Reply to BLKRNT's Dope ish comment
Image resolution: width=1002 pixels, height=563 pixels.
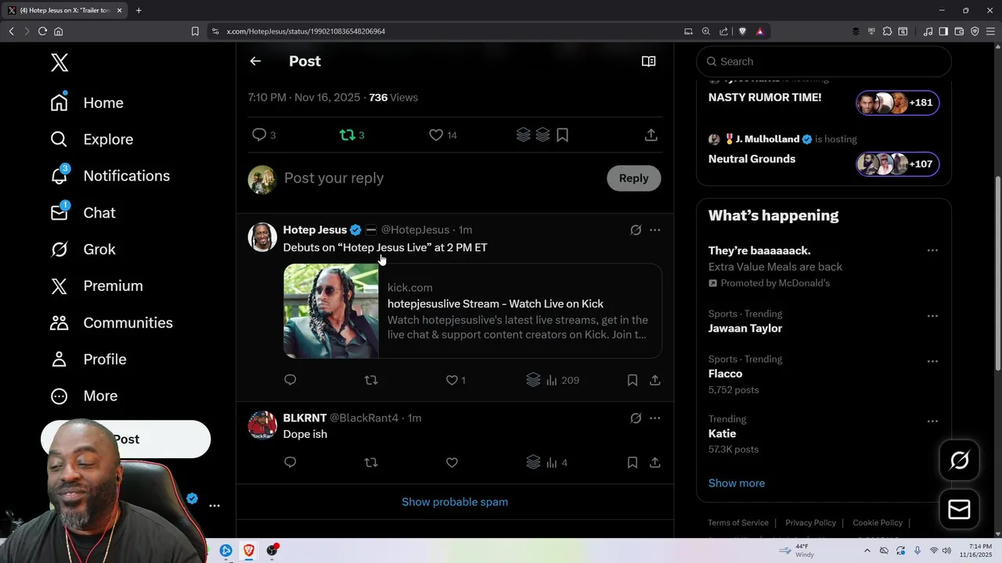pyautogui.click(x=290, y=463)
